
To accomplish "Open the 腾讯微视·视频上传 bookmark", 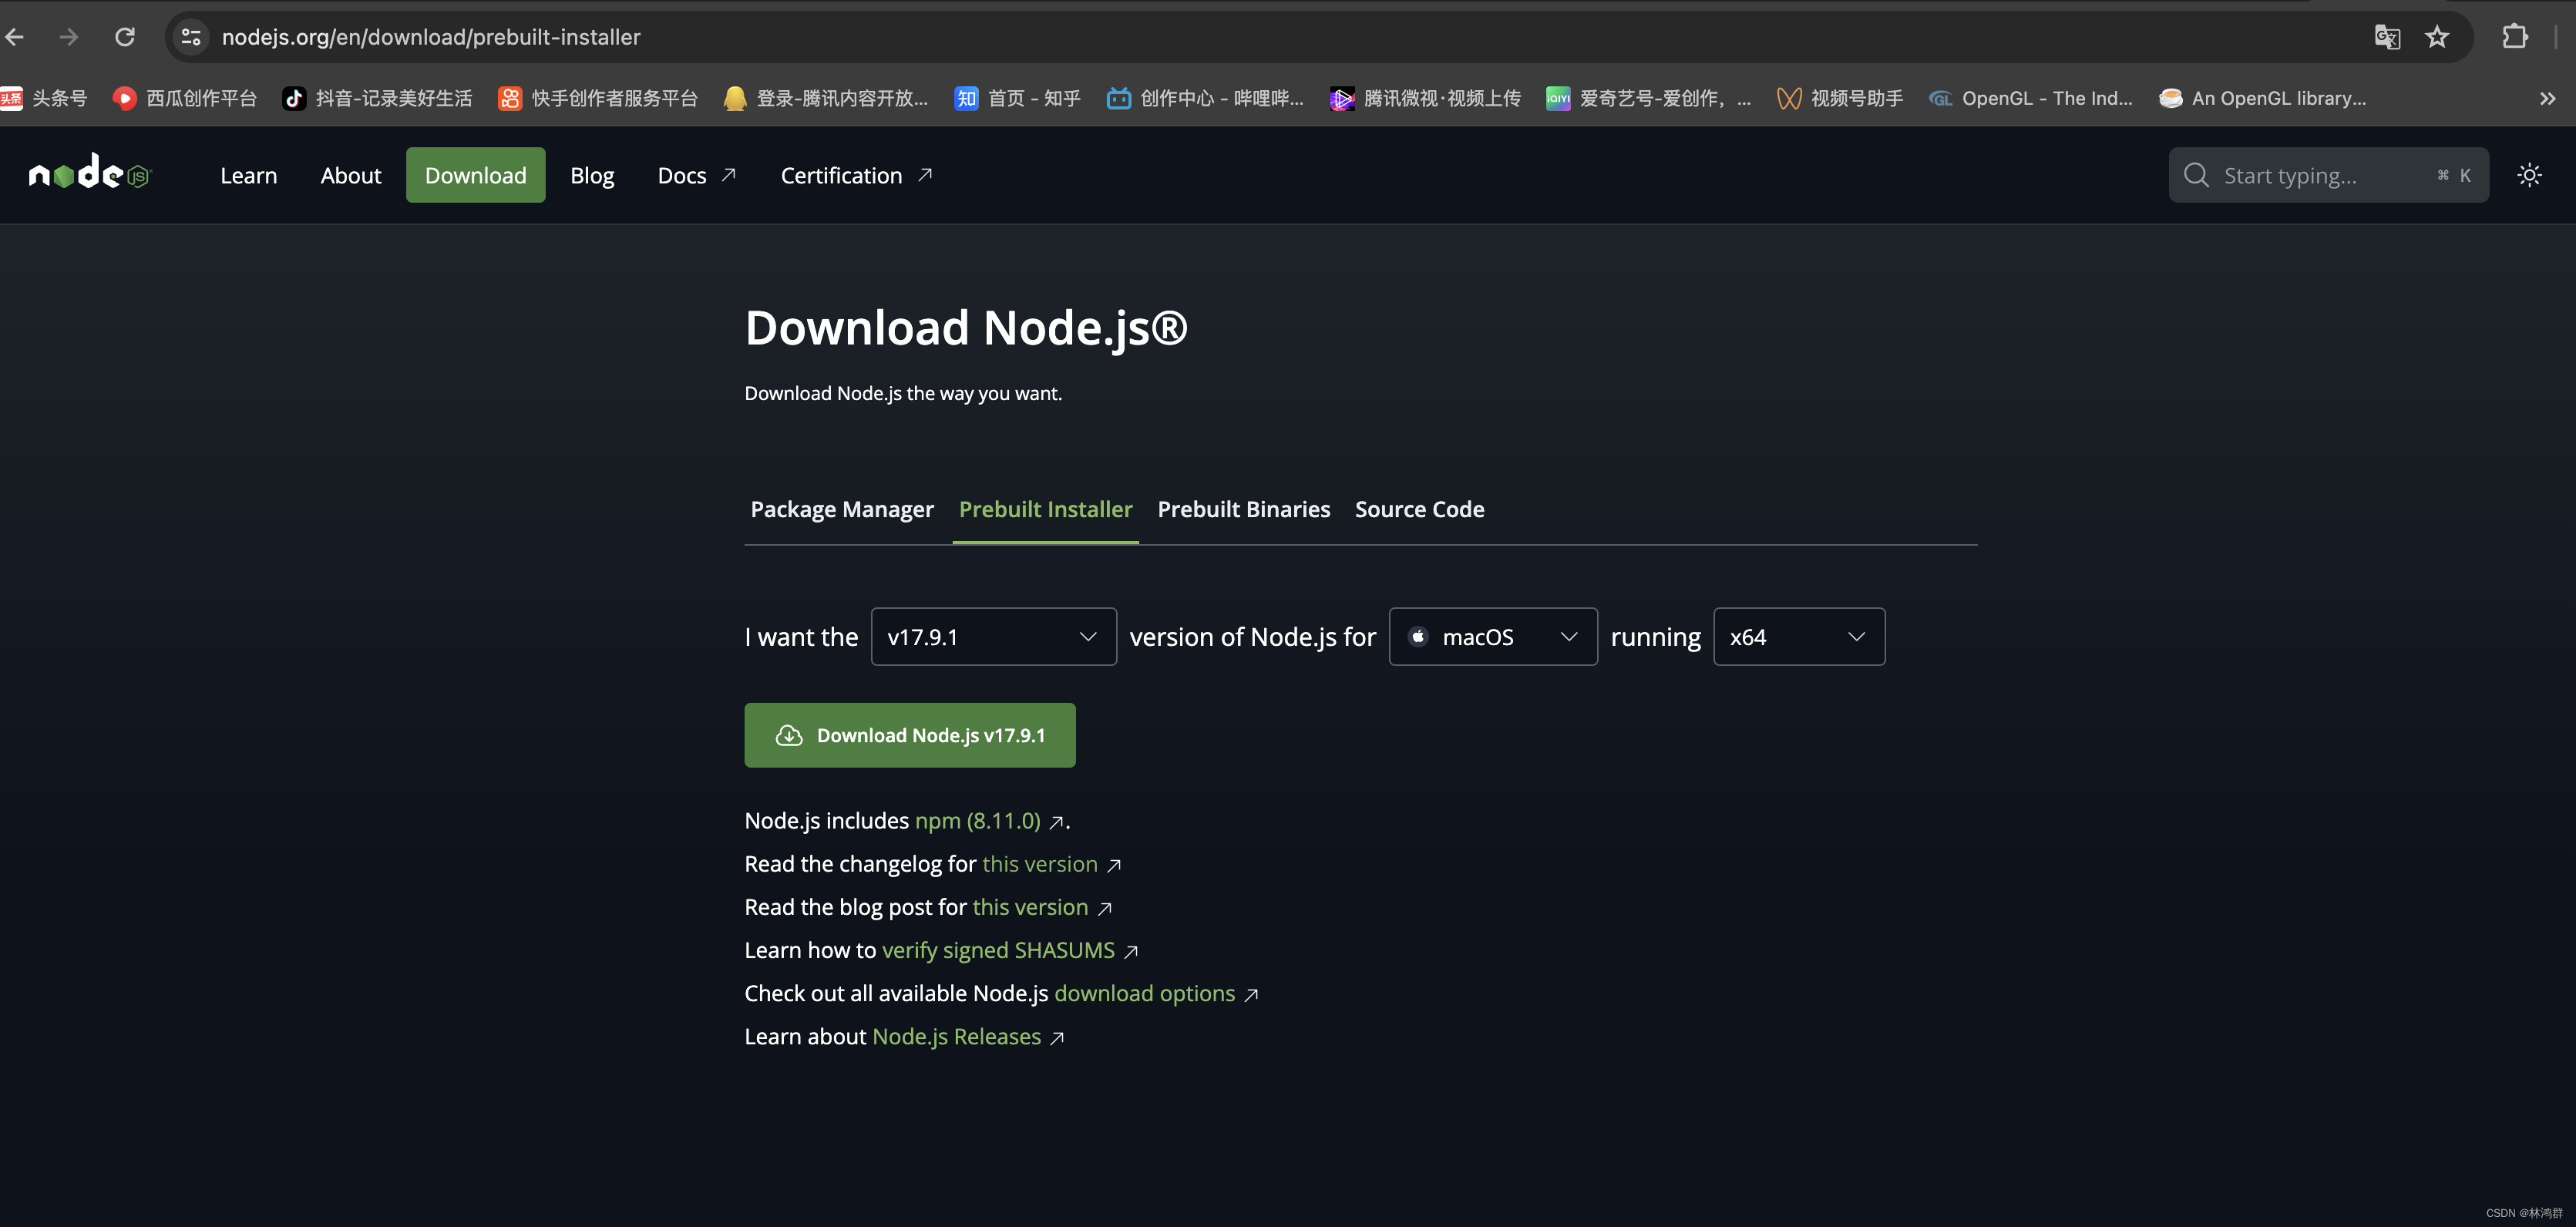I will click(1426, 98).
